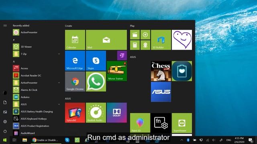Image resolution: width=257 pixels, height=144 pixels.
Task: Launch the 3D Builder tile
Action: tap(161, 40)
